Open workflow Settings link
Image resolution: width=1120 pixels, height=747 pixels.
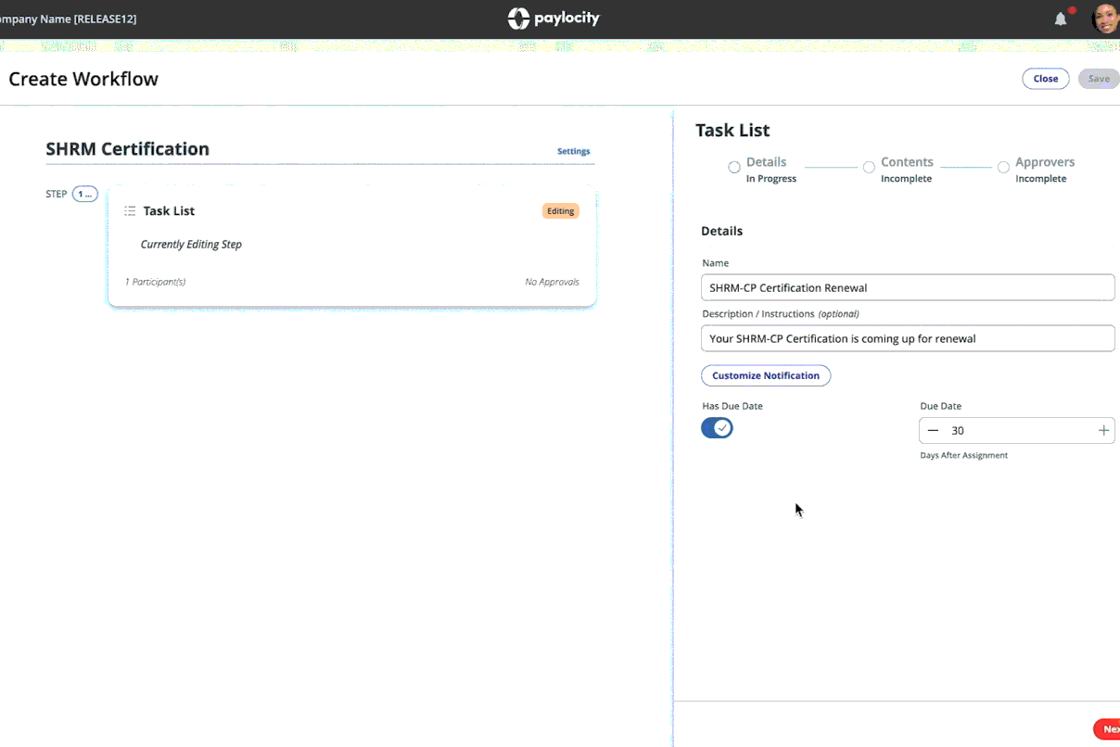tap(573, 151)
